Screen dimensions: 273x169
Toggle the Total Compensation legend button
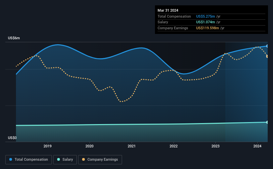pyautogui.click(x=29, y=160)
